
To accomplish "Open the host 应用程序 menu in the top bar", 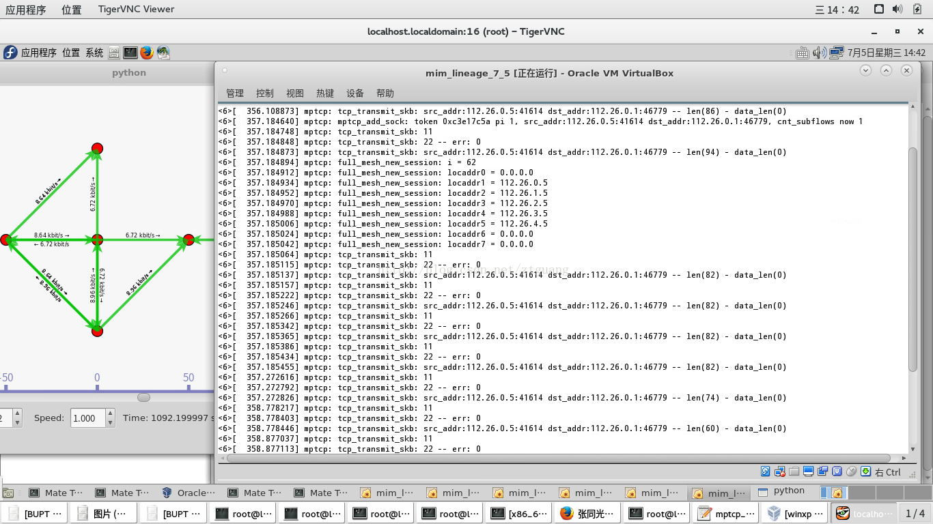I will pyautogui.click(x=26, y=10).
